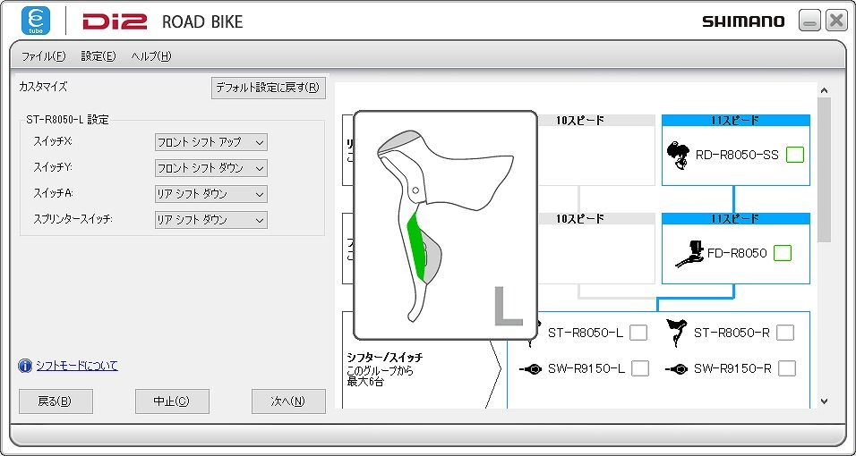Open the スイッチY dropdown
Screen dimensions: 856x456
pyautogui.click(x=210, y=168)
